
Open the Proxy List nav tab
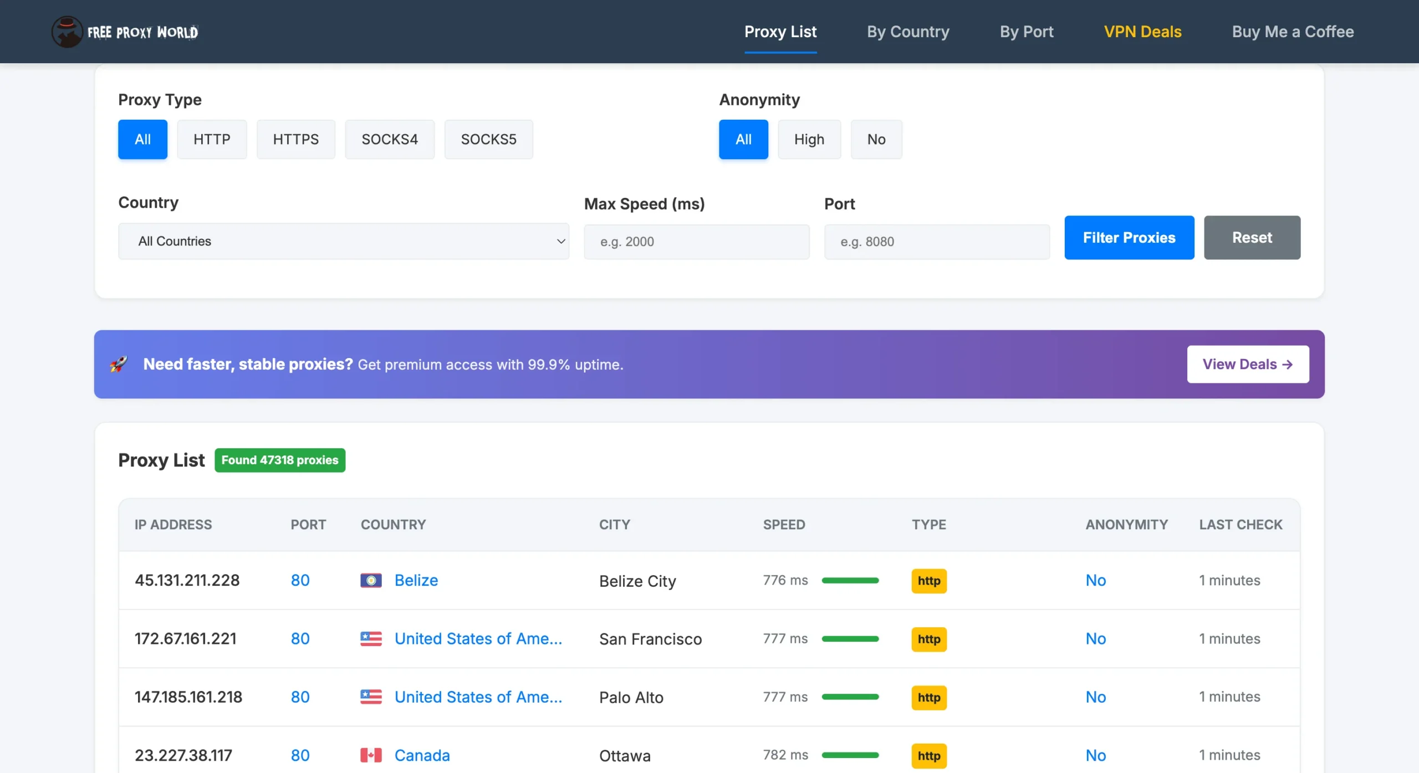click(780, 32)
